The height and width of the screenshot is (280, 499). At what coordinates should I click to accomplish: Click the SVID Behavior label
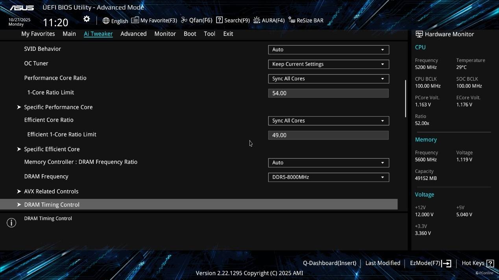43,49
